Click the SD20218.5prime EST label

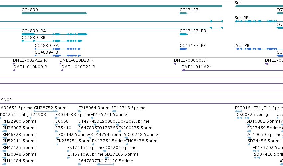141,135
